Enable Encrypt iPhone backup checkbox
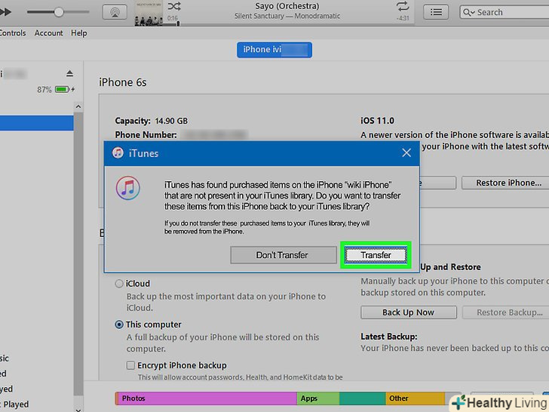The height and width of the screenshot is (412, 549). [131, 365]
